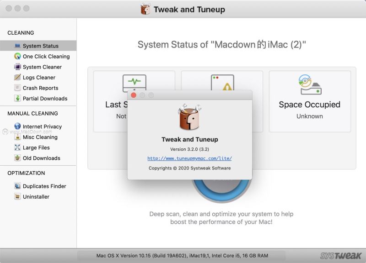Click the warning window icon card
Image resolution: width=366 pixels, height=263 pixels.
pyautogui.click(x=222, y=83)
